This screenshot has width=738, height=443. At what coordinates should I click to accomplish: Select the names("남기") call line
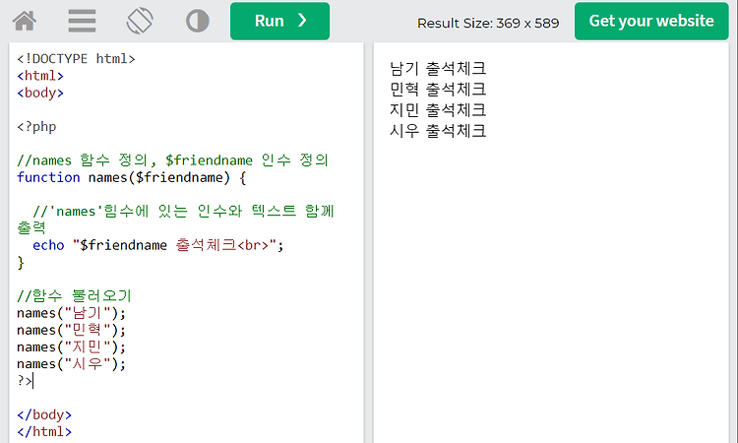72,313
